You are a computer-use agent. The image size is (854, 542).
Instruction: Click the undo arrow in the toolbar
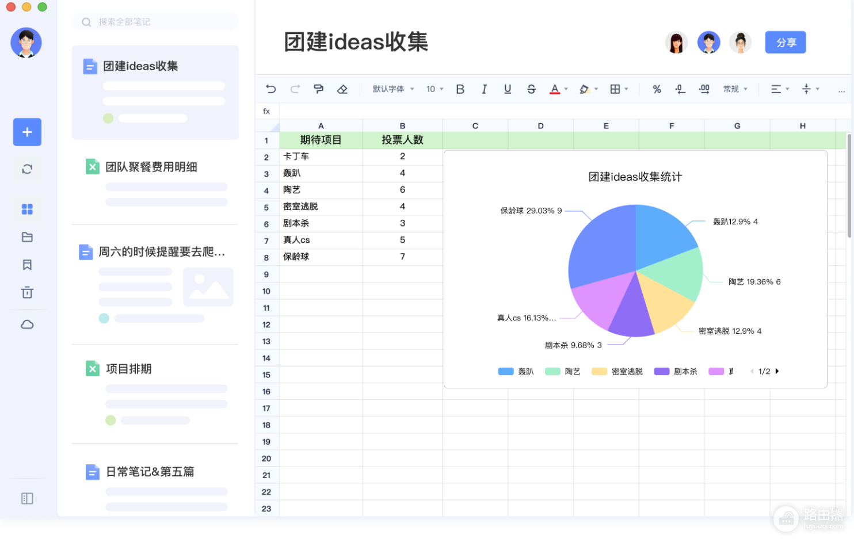coord(271,89)
